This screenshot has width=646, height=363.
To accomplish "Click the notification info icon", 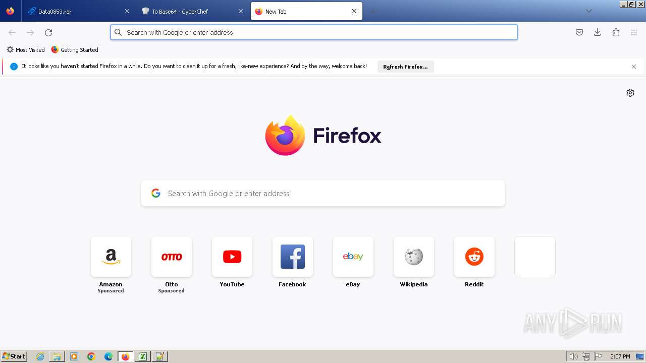I will 14,67.
